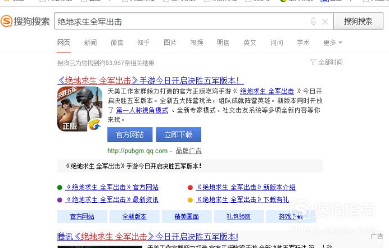389x248 pixels.
Task: Clear the search box with X icon
Action: coord(325,22)
